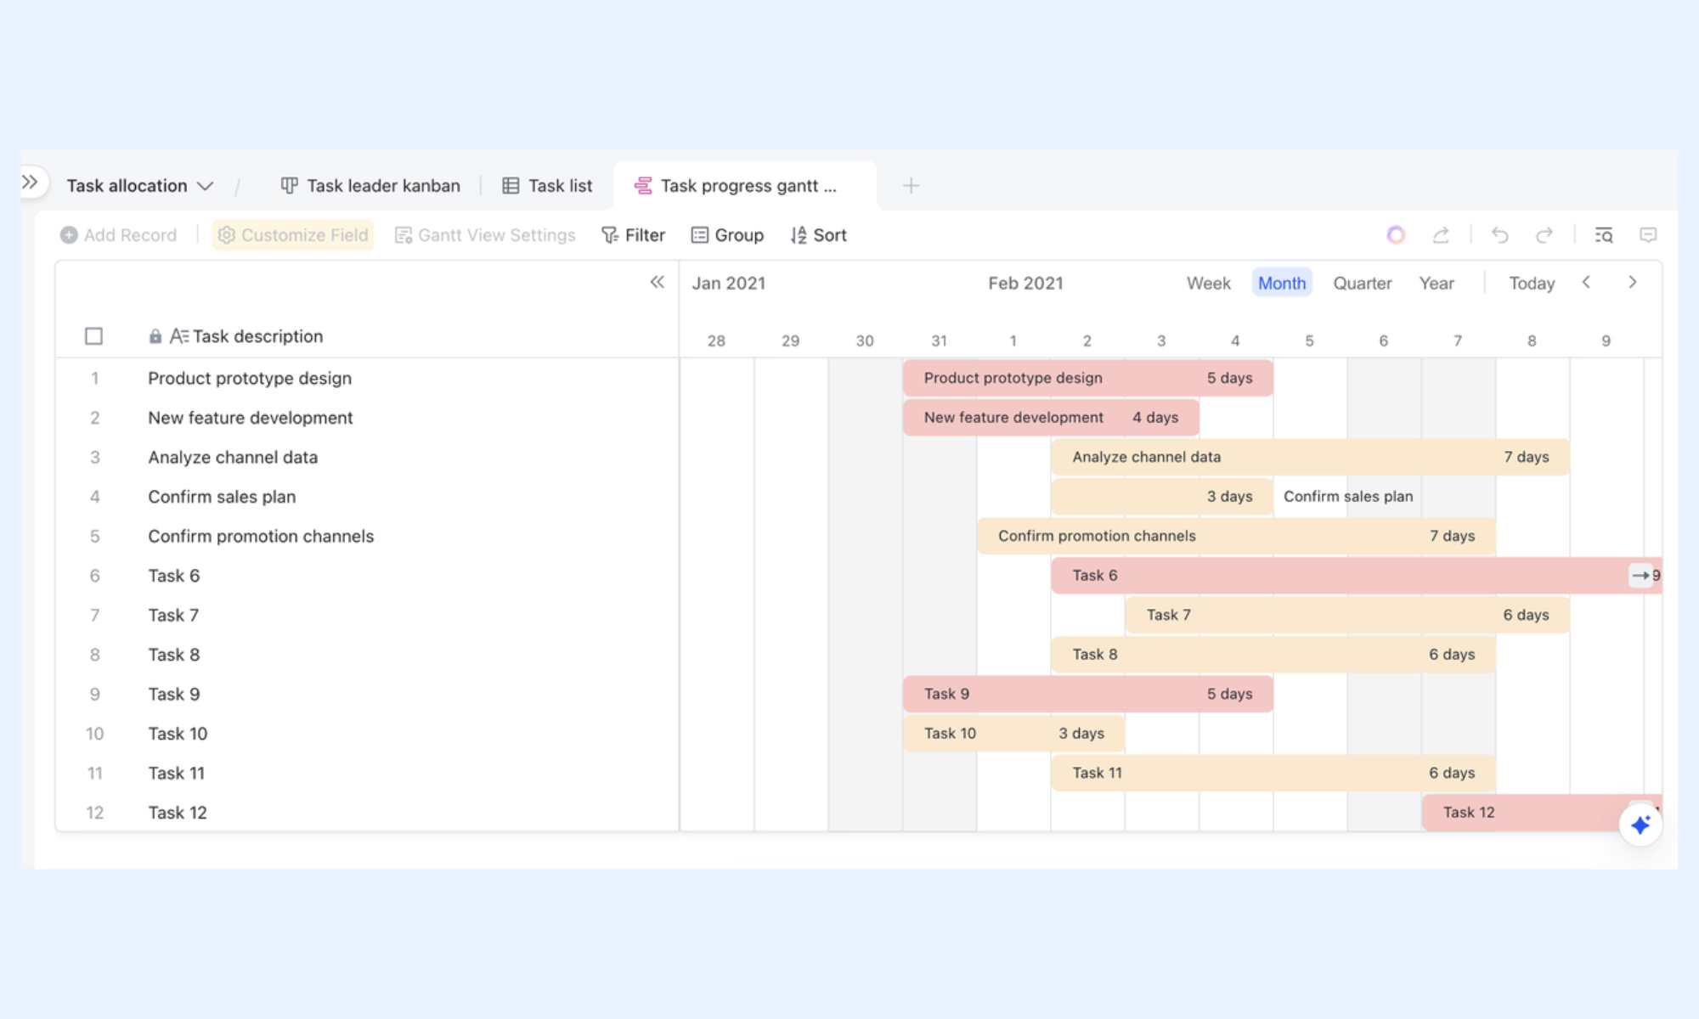Click the Product prototype design gantt bar
Viewport: 1699px width, 1019px height.
[1087, 378]
